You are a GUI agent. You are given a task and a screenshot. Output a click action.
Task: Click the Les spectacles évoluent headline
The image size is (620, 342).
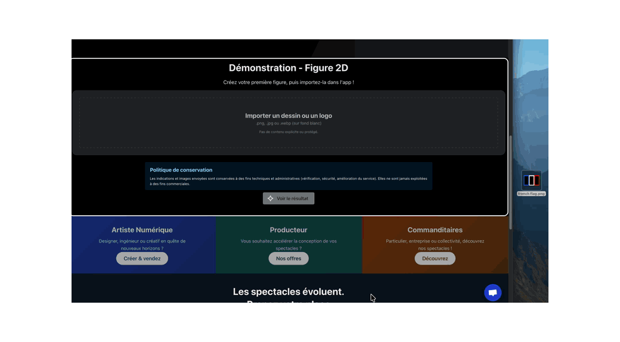pyautogui.click(x=289, y=291)
